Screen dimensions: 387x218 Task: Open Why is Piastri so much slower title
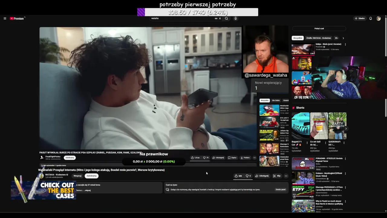click(x=329, y=202)
